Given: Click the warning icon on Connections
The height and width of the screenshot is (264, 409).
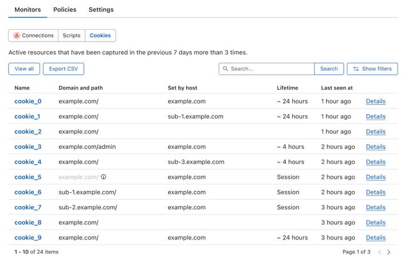Looking at the screenshot, I should (x=17, y=35).
